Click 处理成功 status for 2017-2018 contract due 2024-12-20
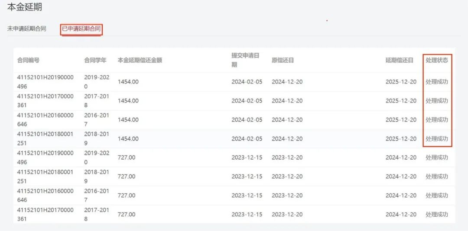Image resolution: width=468 pixels, height=231 pixels. [x=436, y=215]
